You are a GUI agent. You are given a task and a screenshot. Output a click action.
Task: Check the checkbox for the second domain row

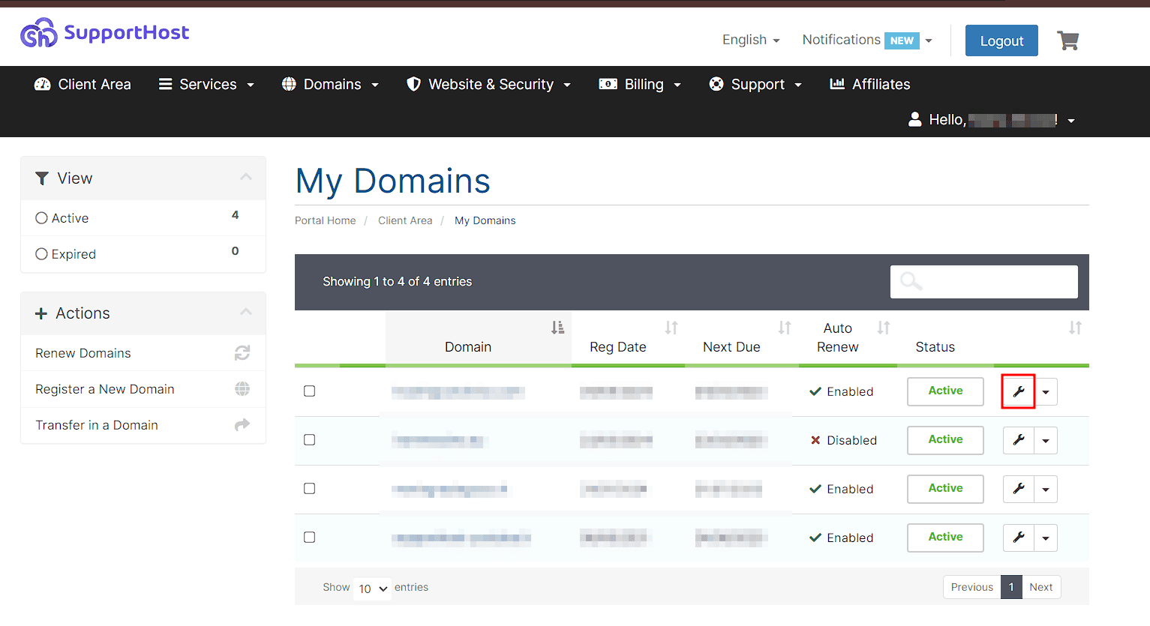pos(309,439)
